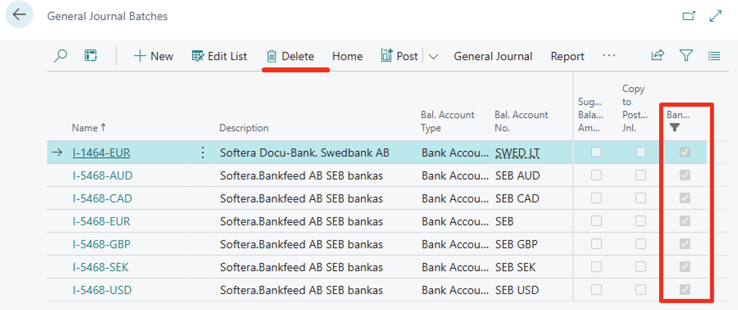Toggle Copy to Posted Jnl. for I-5468-EUR
This screenshot has width=738, height=310.
[x=641, y=220]
